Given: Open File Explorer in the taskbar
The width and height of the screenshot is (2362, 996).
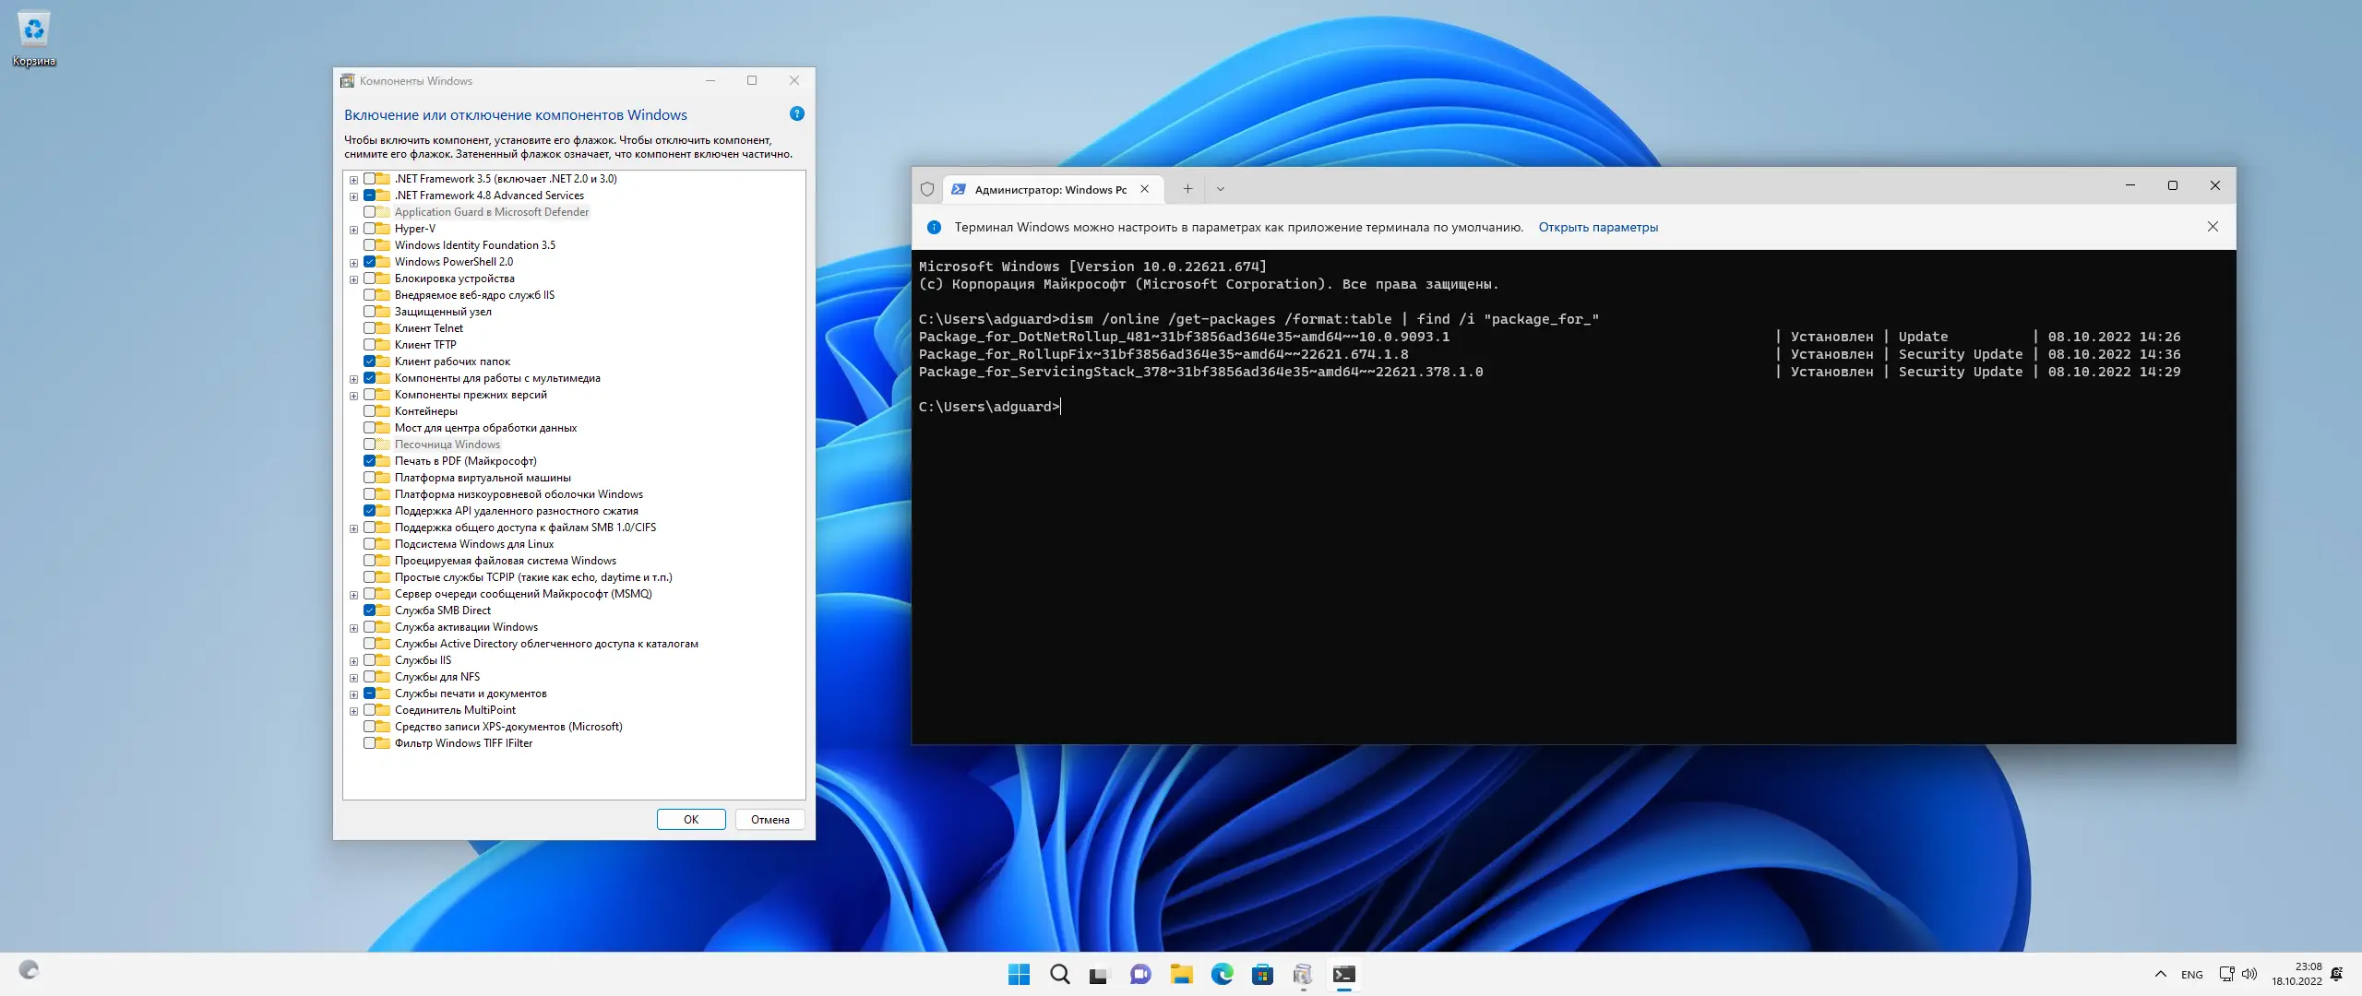Looking at the screenshot, I should point(1181,975).
